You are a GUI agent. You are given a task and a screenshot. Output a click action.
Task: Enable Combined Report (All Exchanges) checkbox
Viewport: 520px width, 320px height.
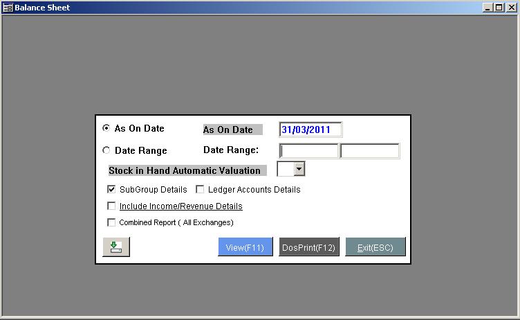(x=111, y=222)
